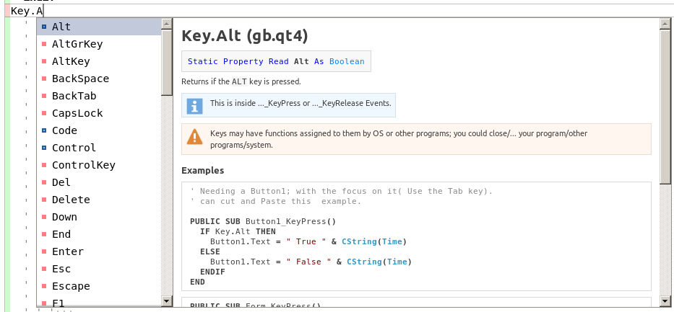Click the help panel's scroll up arrow
Image resolution: width=674 pixels, height=312 pixels.
click(665, 24)
